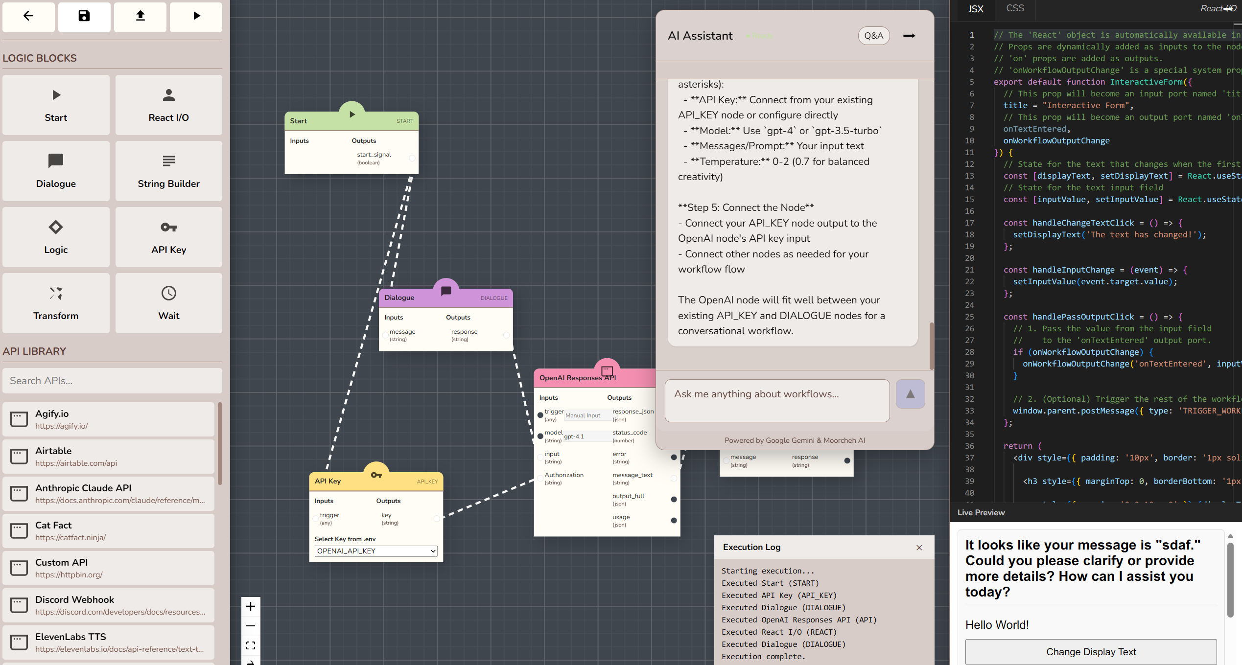Viewport: 1242px width, 665px height.
Task: Switch to the CSS tab
Action: (x=1015, y=8)
